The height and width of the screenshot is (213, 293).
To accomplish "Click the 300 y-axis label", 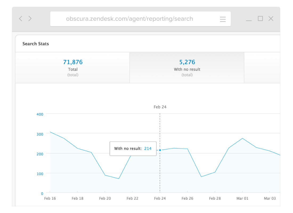I will [40, 134].
